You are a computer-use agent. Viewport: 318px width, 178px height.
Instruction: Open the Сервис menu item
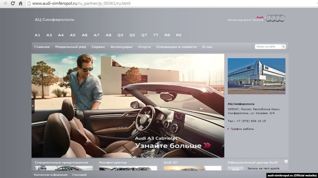98,47
